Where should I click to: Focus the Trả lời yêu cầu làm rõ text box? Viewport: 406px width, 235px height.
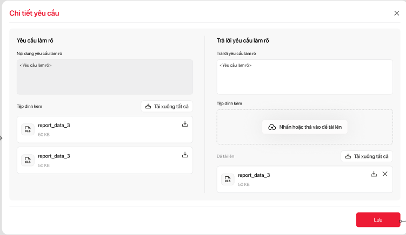[304, 77]
